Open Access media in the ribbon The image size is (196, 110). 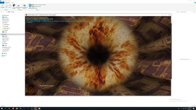click(14, 6)
